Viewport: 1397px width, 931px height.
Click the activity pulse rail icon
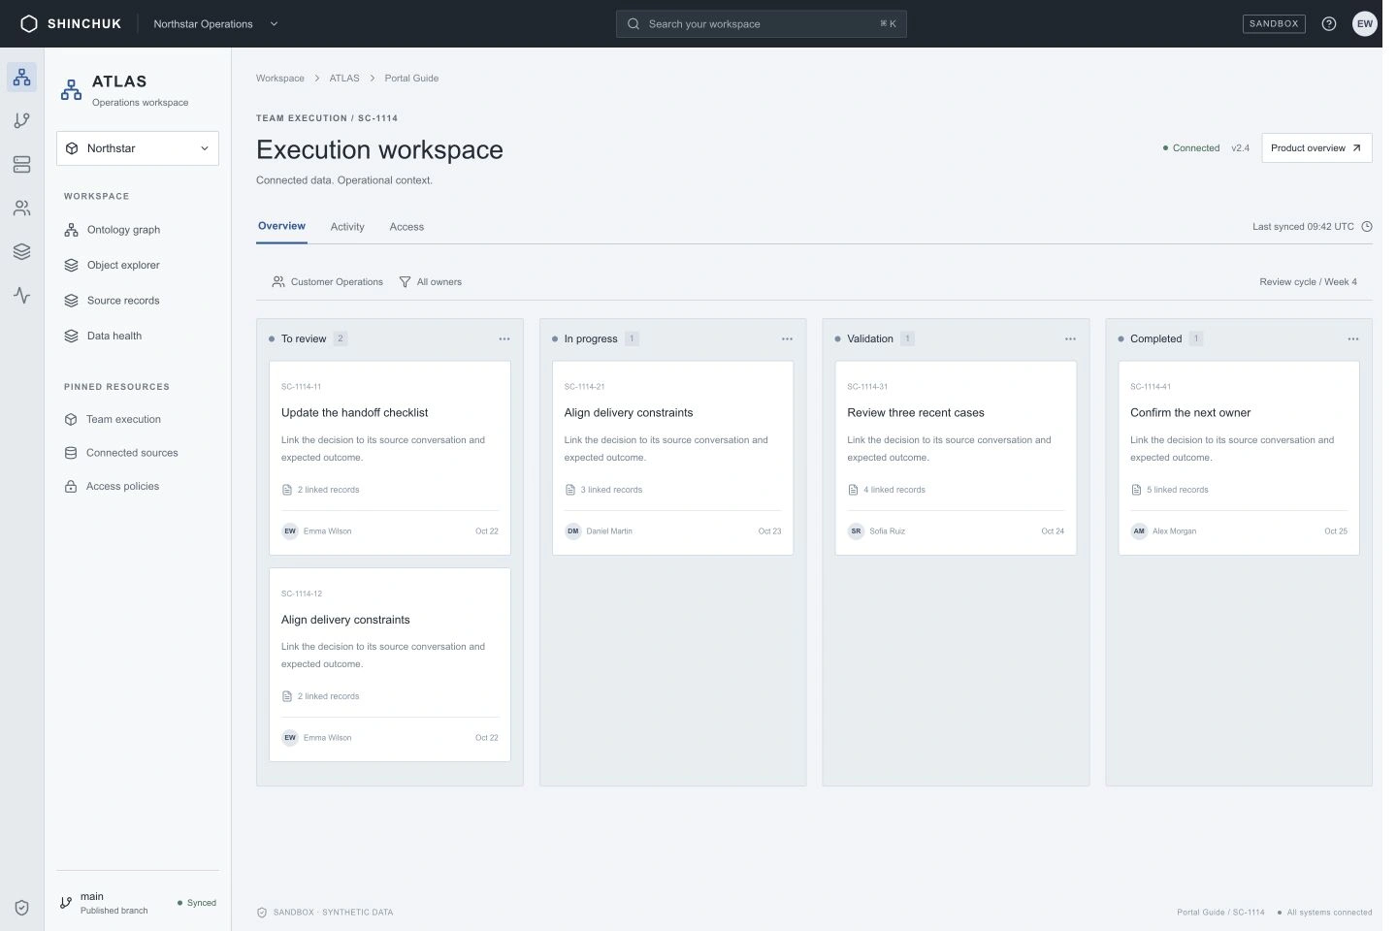(x=21, y=296)
